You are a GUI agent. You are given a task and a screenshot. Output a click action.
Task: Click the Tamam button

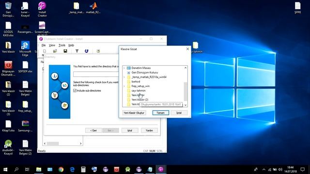point(160,113)
